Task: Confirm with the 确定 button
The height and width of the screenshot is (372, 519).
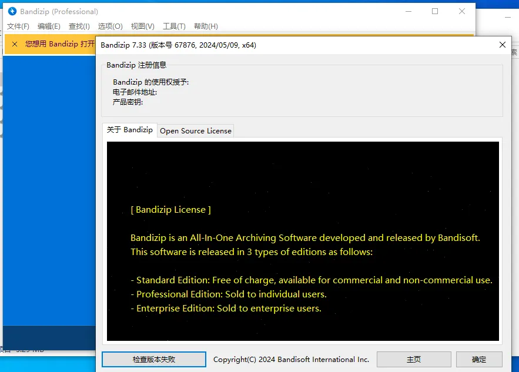Action: [479, 359]
